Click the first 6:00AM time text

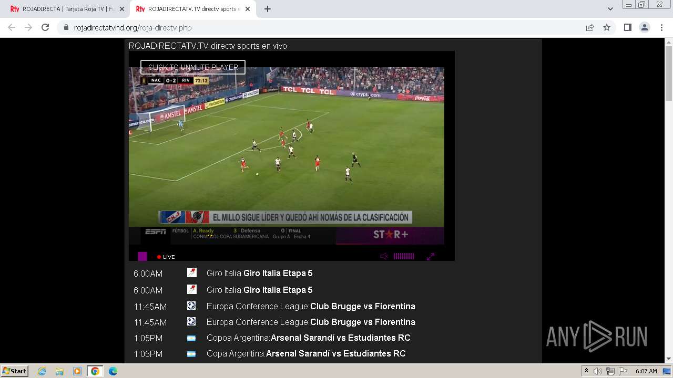148,274
